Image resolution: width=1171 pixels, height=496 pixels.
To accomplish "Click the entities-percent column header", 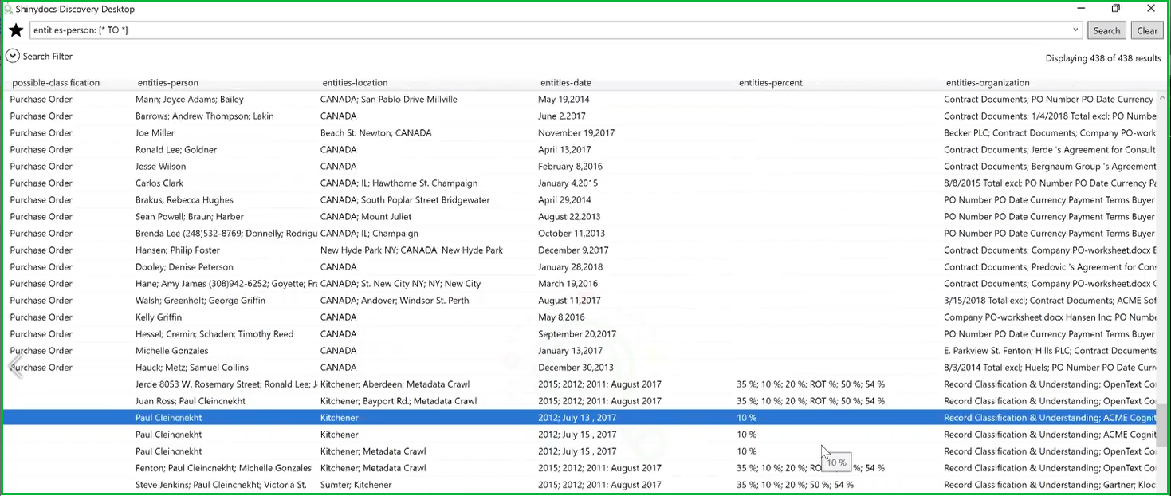I will 771,83.
